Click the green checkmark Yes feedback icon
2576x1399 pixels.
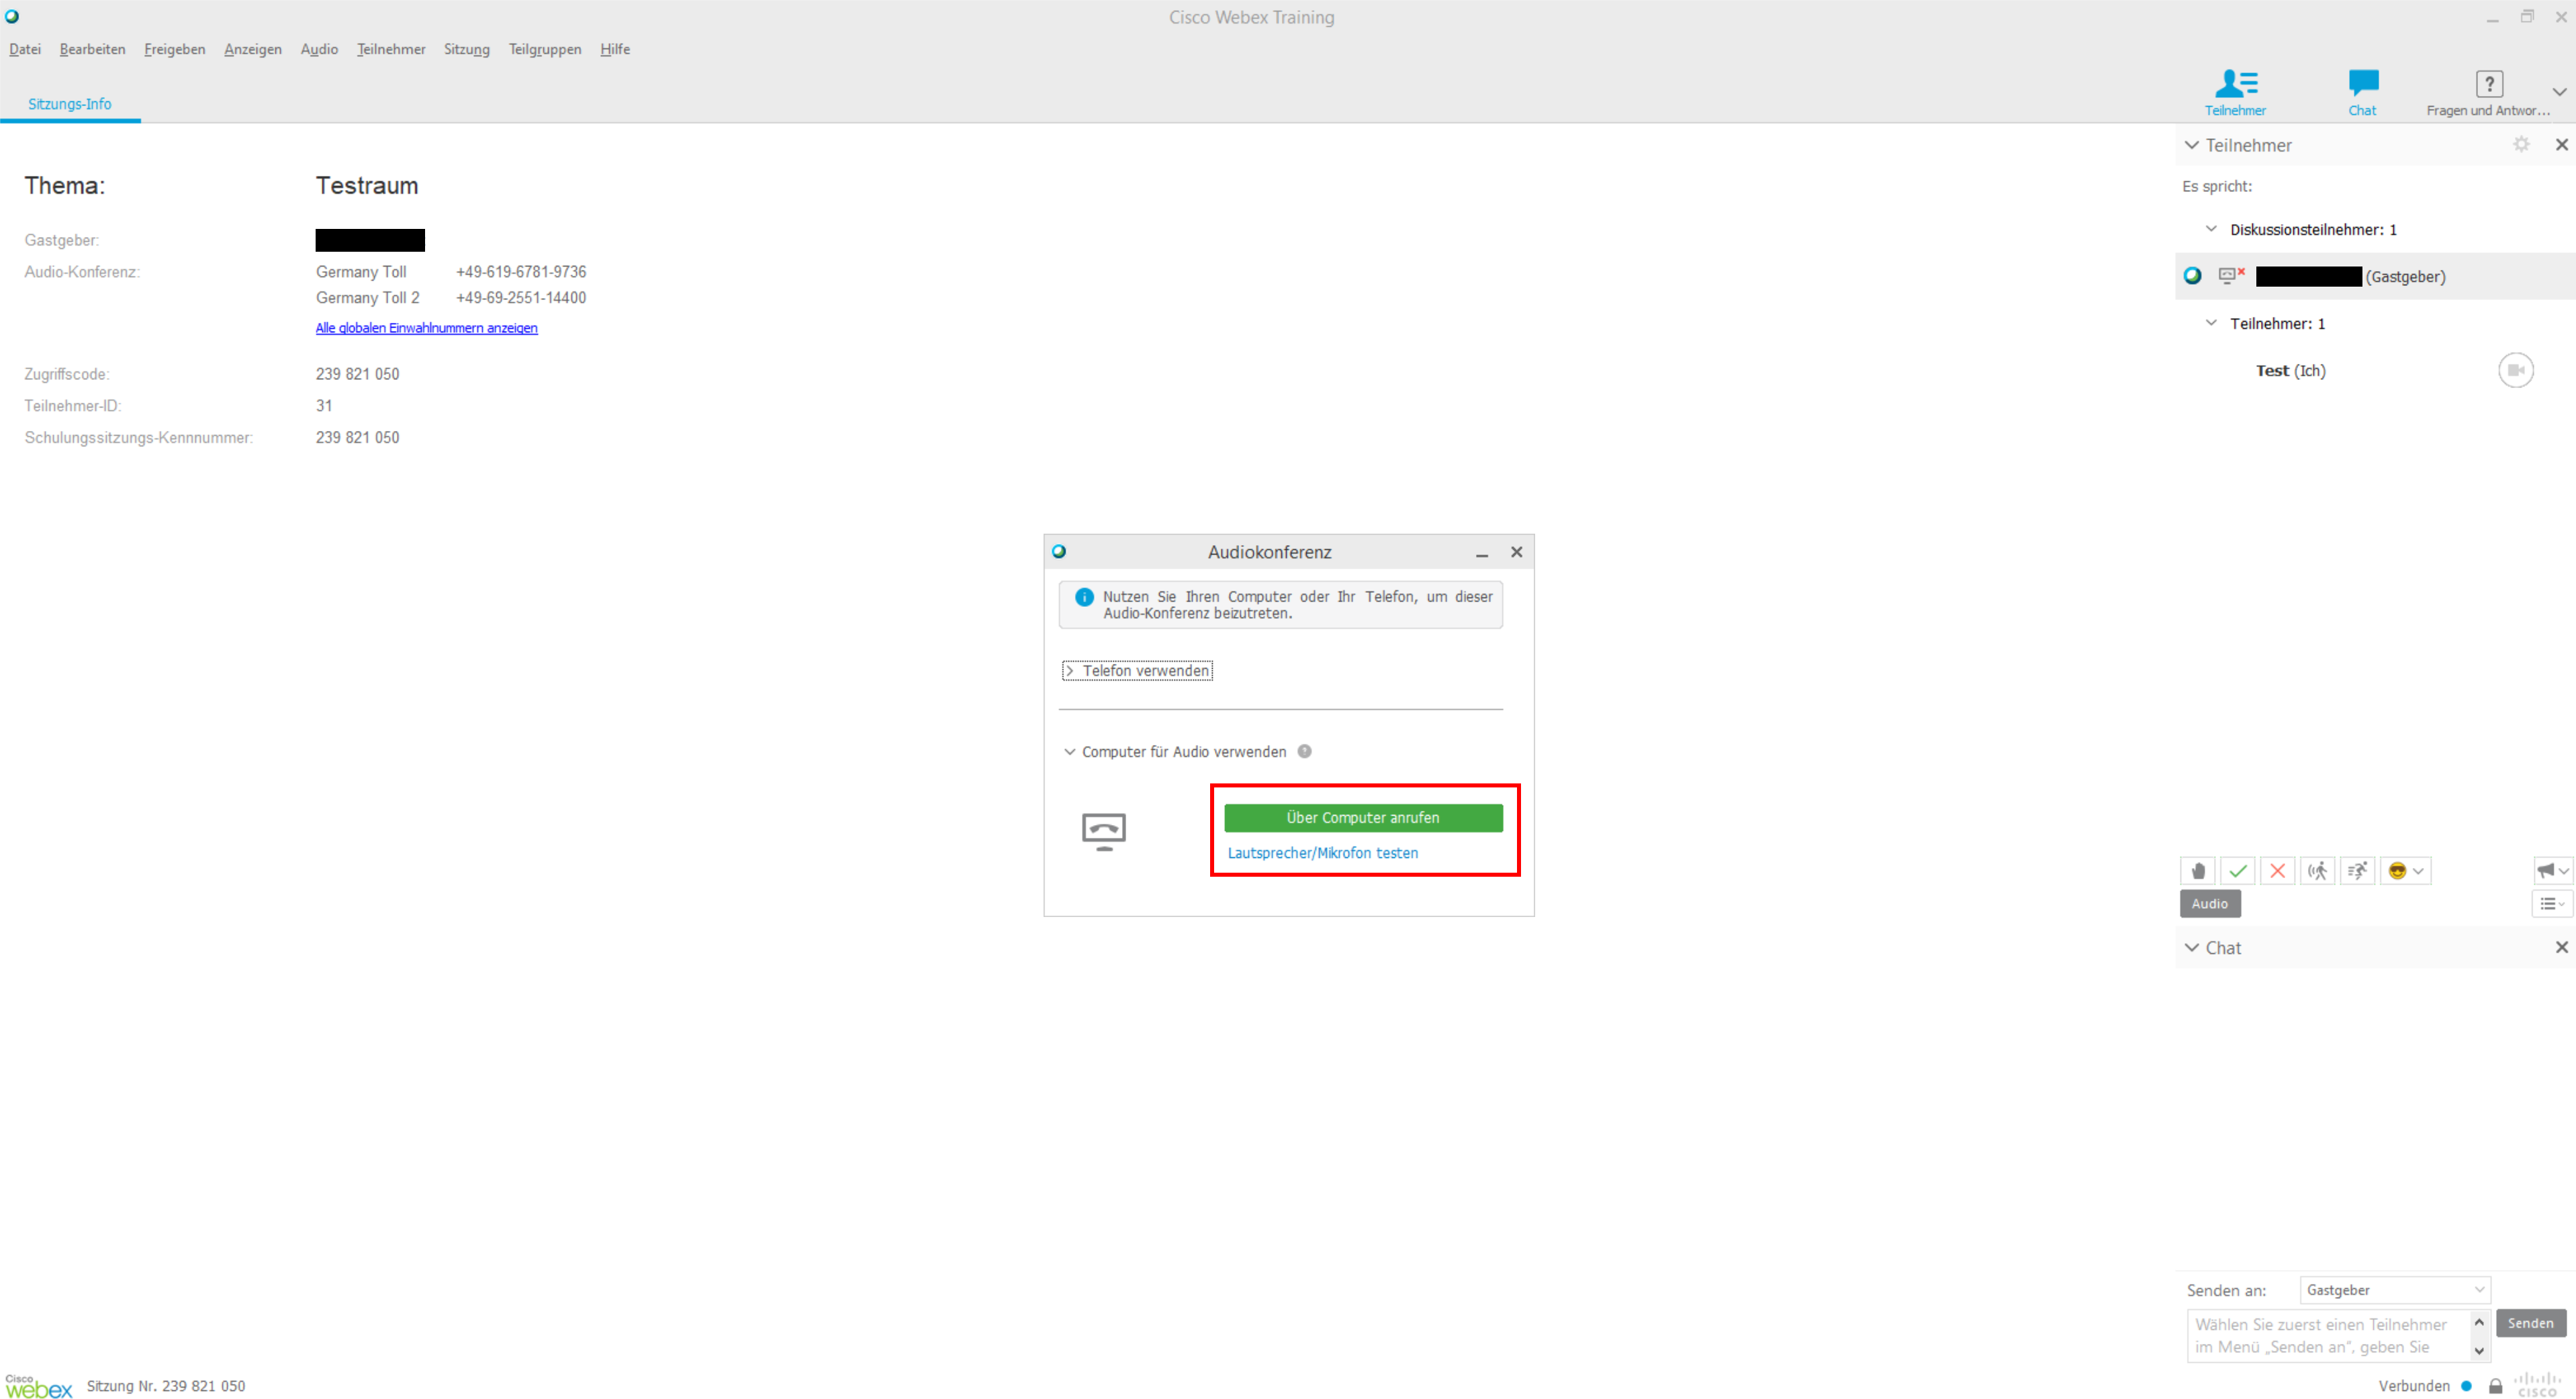pyautogui.click(x=2238, y=871)
